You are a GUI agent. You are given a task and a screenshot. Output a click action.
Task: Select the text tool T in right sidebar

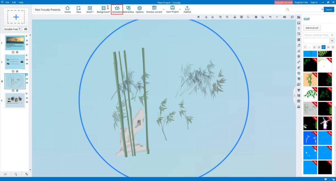pyautogui.click(x=299, y=28)
